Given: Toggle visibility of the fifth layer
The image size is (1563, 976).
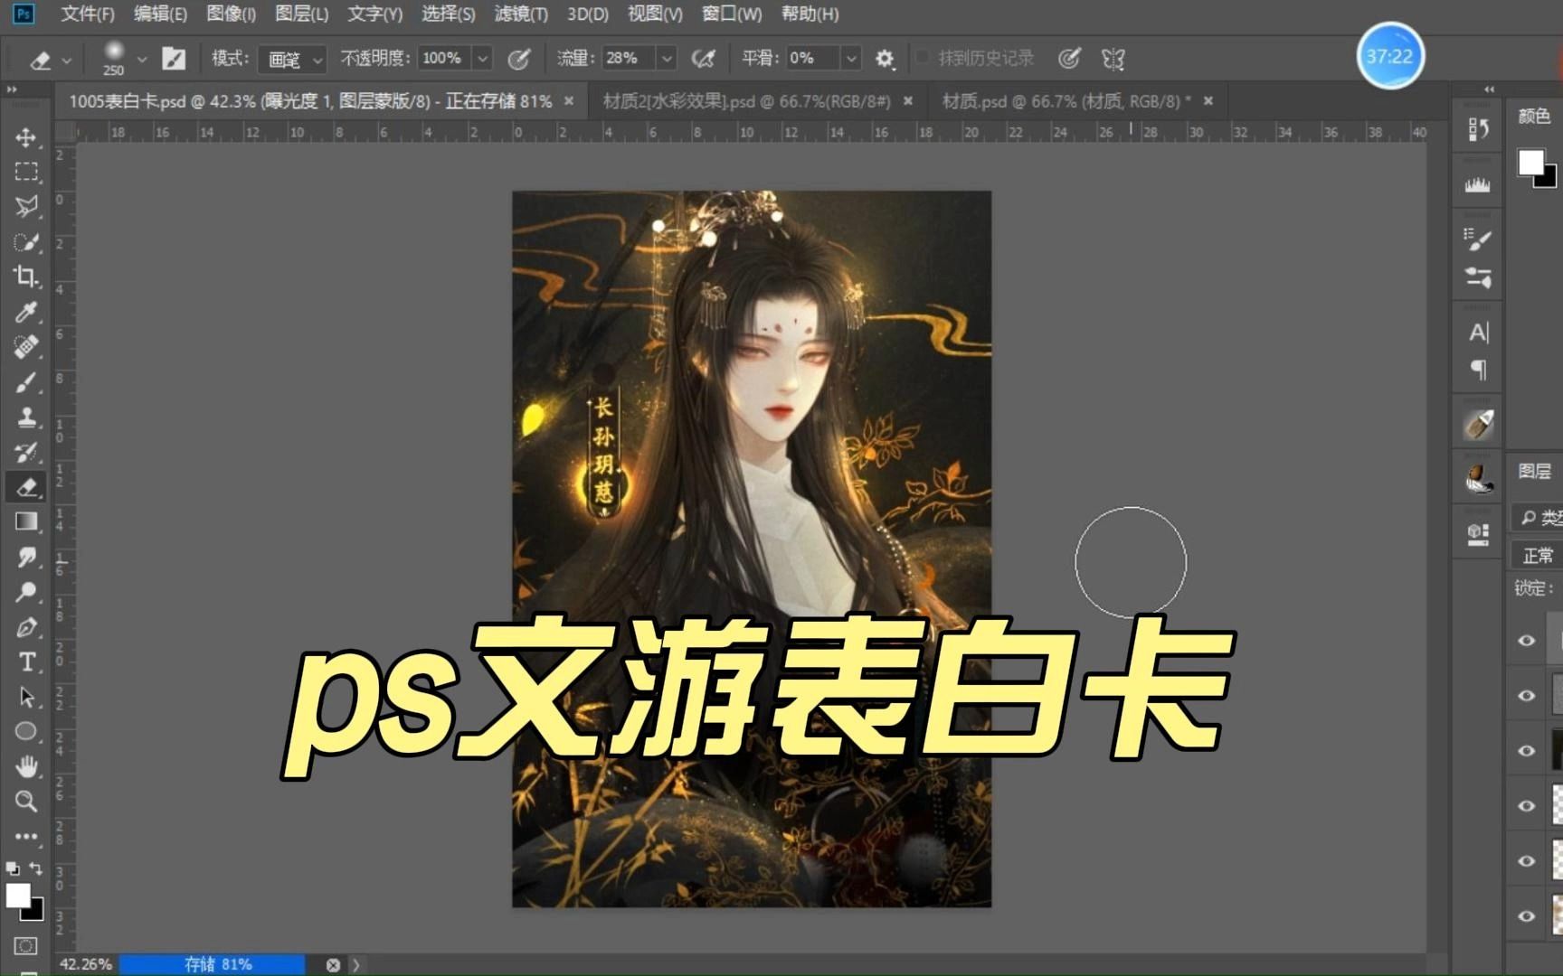Looking at the screenshot, I should [1527, 861].
